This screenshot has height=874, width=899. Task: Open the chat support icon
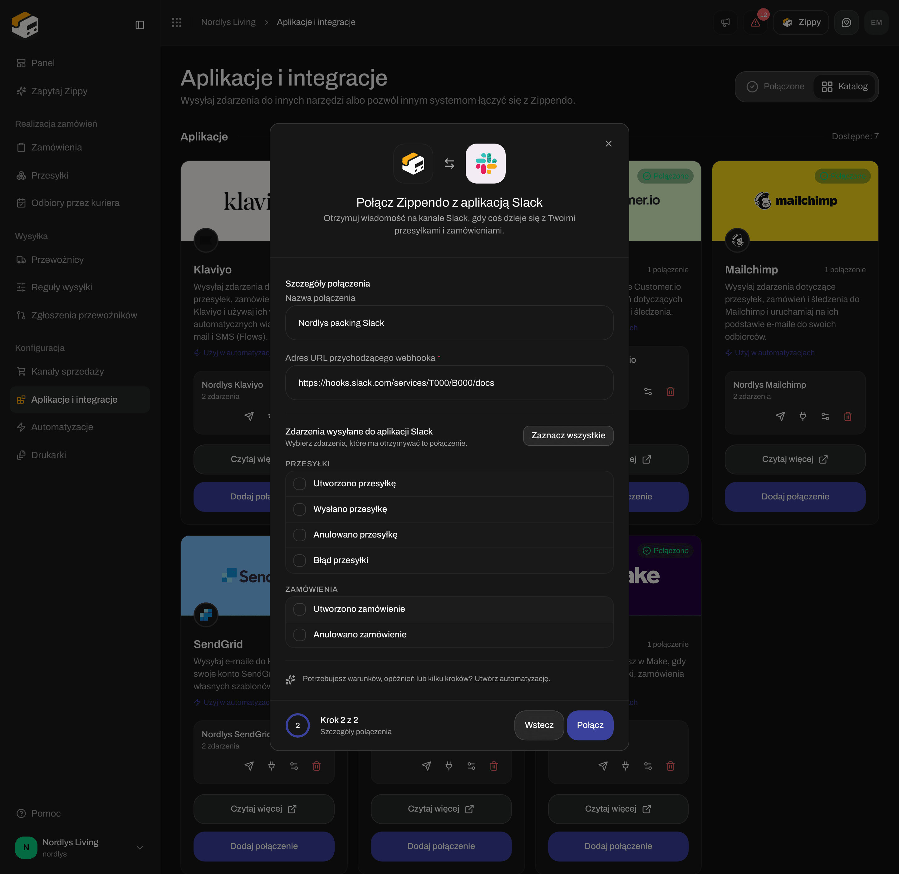[846, 22]
